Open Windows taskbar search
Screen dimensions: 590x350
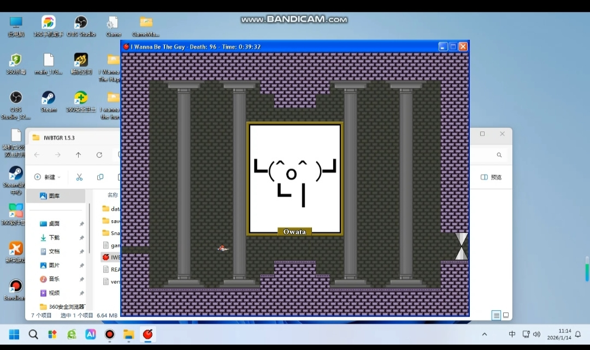pyautogui.click(x=33, y=334)
